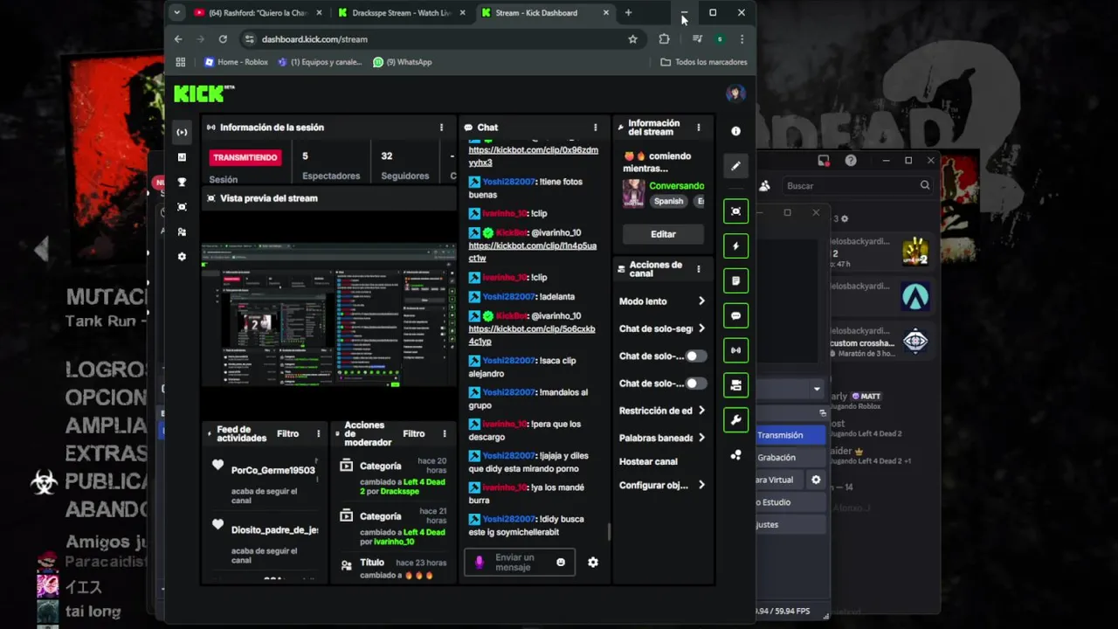Toggle the first Chat de solo switch
The image size is (1118, 629).
pyautogui.click(x=695, y=356)
